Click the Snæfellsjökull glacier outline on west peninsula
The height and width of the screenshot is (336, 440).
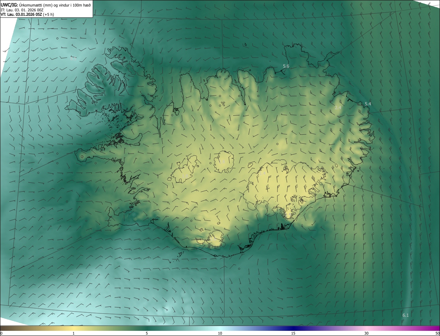pos(82,157)
